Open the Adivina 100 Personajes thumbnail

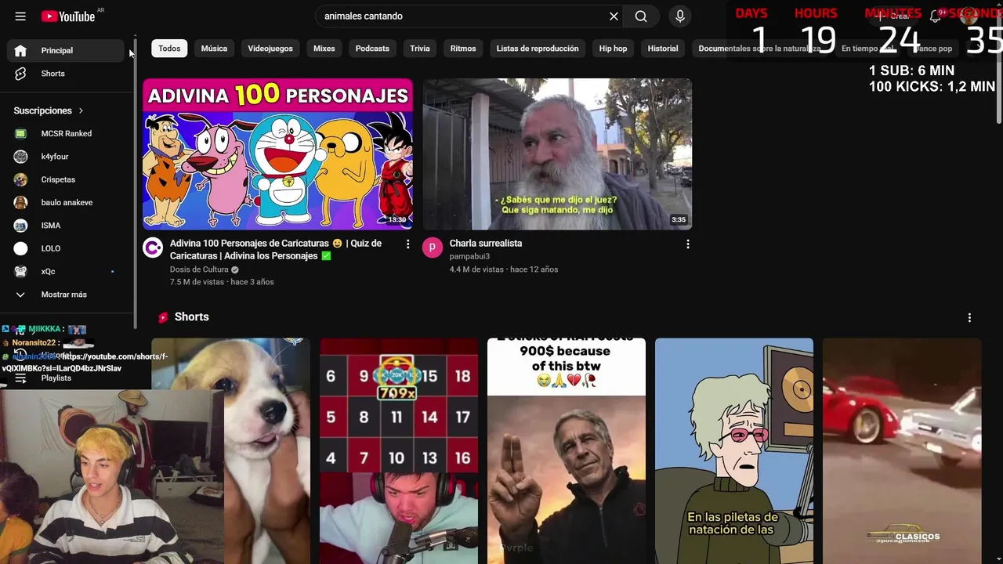pos(277,154)
